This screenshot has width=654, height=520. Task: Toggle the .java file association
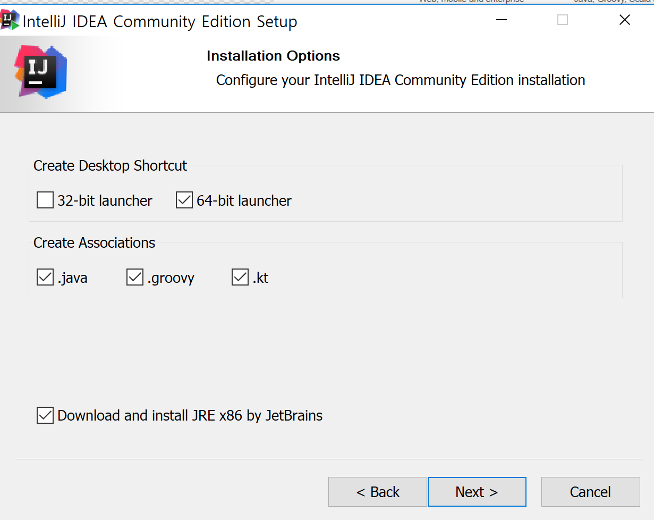[45, 278]
